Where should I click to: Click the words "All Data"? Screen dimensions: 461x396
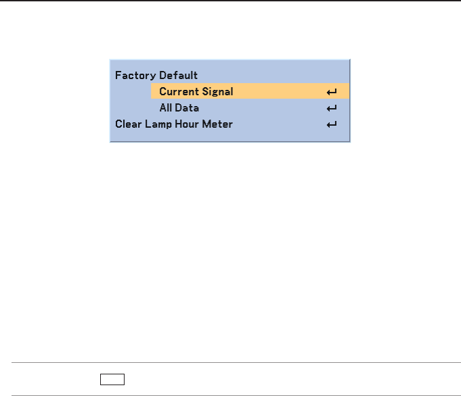[x=179, y=108]
